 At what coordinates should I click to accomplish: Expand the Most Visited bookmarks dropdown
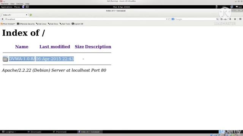(x=8, y=24)
